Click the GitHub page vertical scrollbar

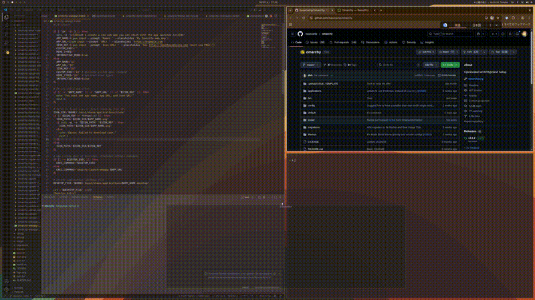point(531,56)
